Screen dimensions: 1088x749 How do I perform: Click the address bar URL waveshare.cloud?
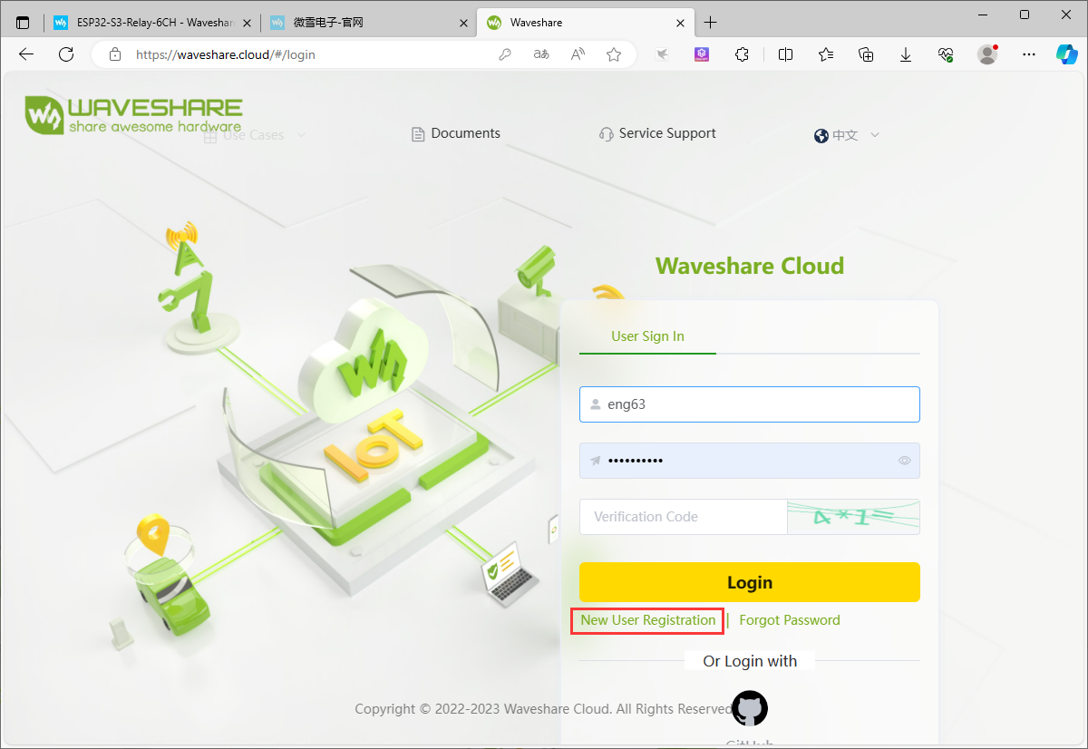[x=226, y=54]
